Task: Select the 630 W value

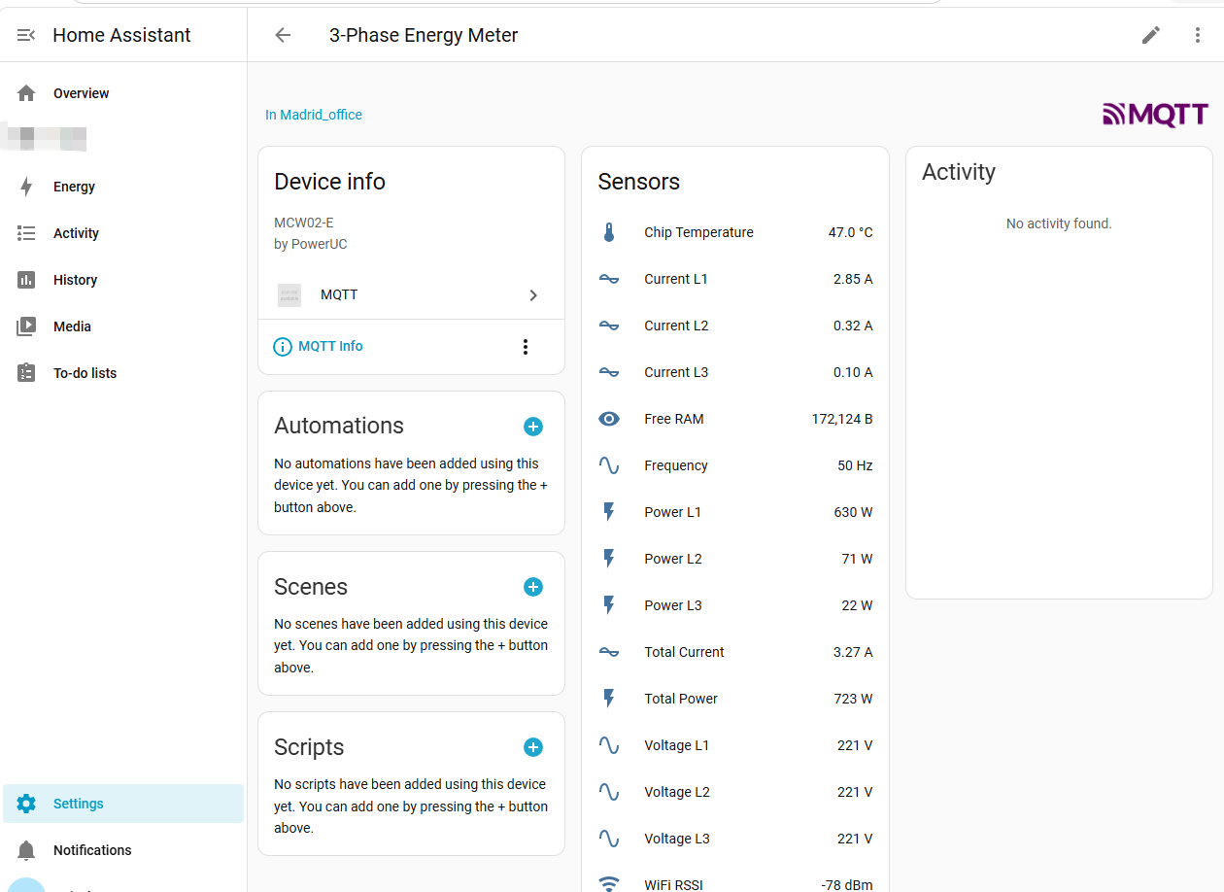Action: pos(853,512)
